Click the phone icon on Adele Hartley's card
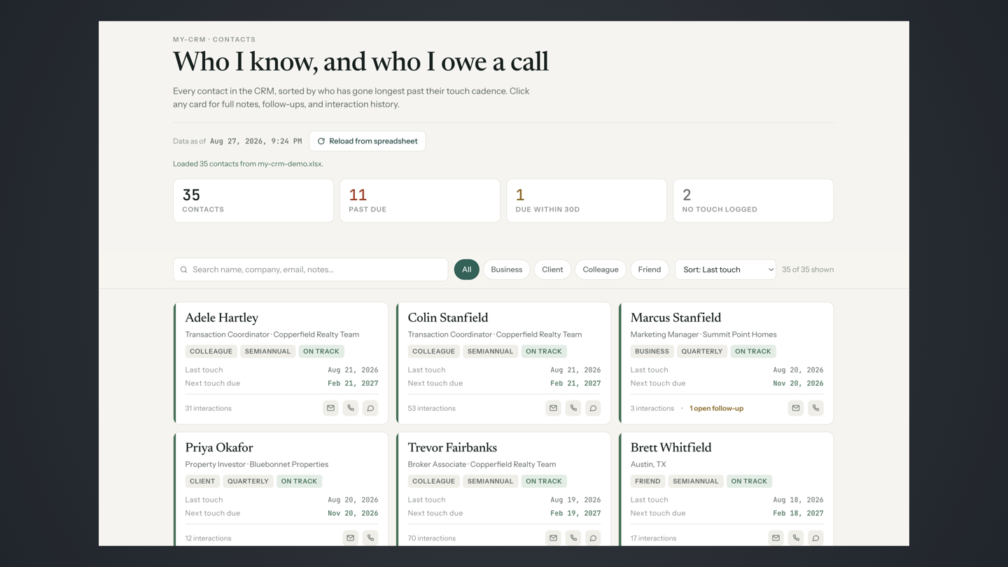This screenshot has height=567, width=1008. (x=351, y=408)
